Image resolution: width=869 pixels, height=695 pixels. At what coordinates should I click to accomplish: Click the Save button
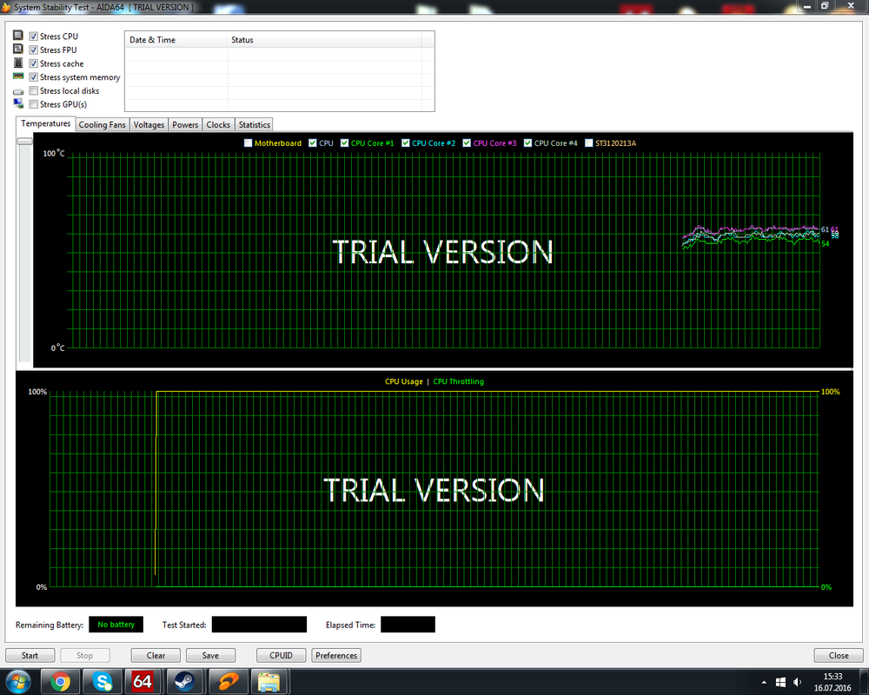point(210,655)
